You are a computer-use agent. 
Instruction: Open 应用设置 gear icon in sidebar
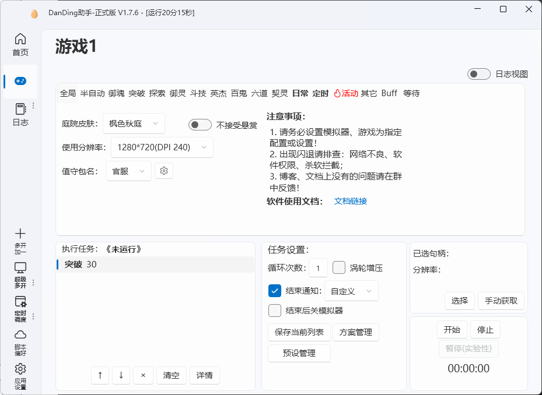click(20, 369)
